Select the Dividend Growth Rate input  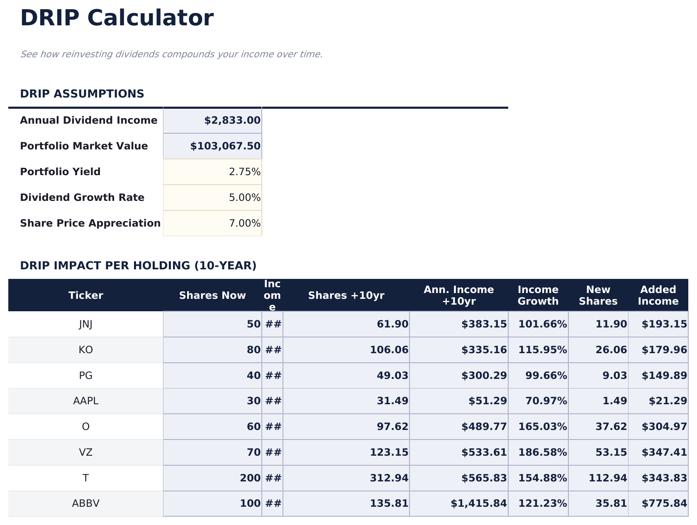212,197
